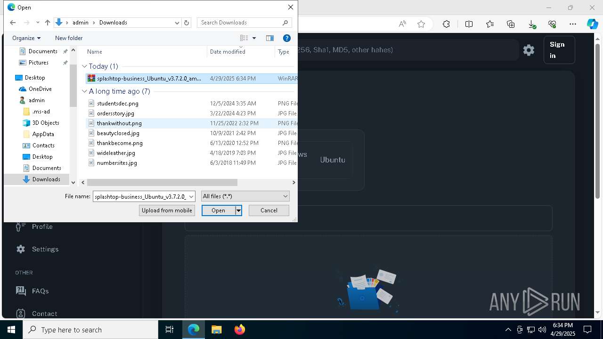Go back in the Open dialog

[x=13, y=23]
